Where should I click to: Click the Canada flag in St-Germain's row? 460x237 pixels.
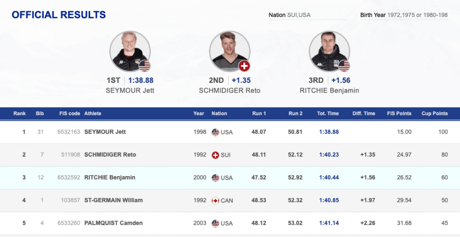[215, 200]
